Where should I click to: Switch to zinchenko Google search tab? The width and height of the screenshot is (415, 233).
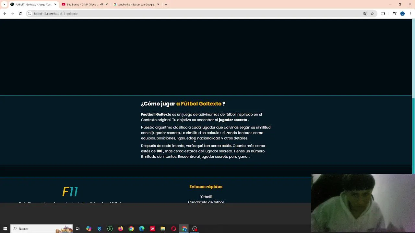[x=136, y=5]
